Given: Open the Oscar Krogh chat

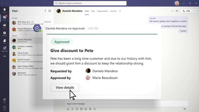Looking at the screenshot, I should [27, 54].
